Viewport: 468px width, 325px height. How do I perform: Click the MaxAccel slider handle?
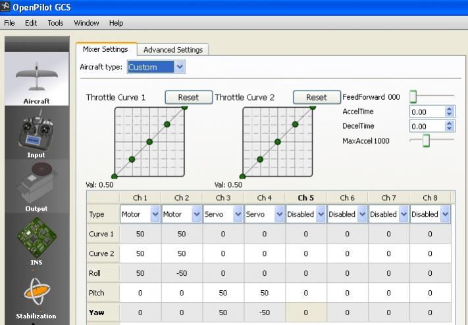click(x=426, y=141)
